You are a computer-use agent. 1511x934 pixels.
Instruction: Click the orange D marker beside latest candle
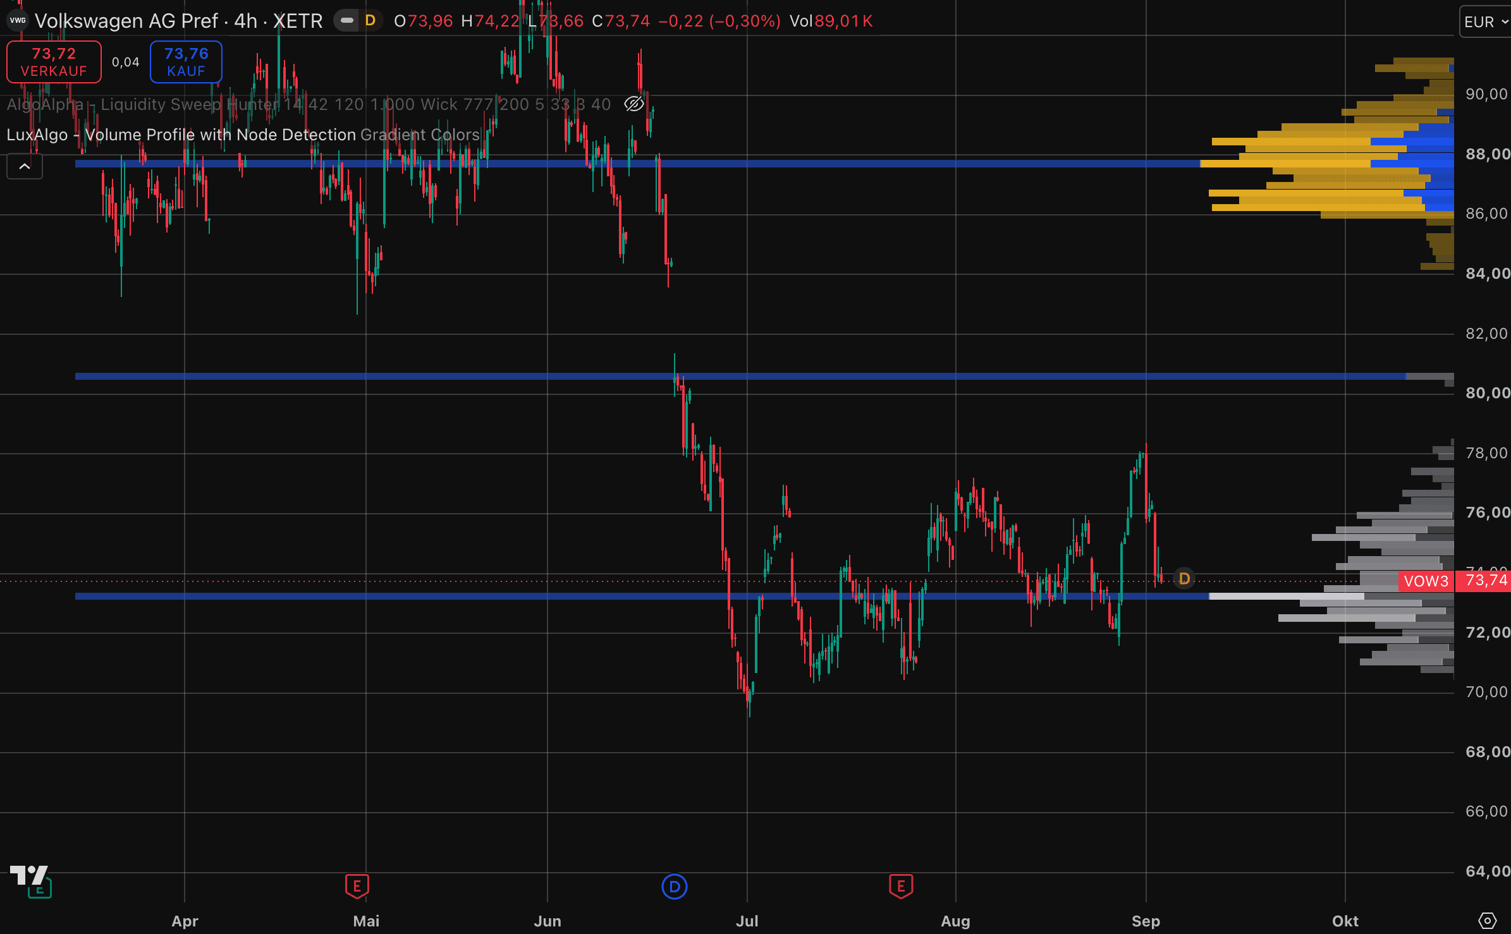(x=1184, y=578)
